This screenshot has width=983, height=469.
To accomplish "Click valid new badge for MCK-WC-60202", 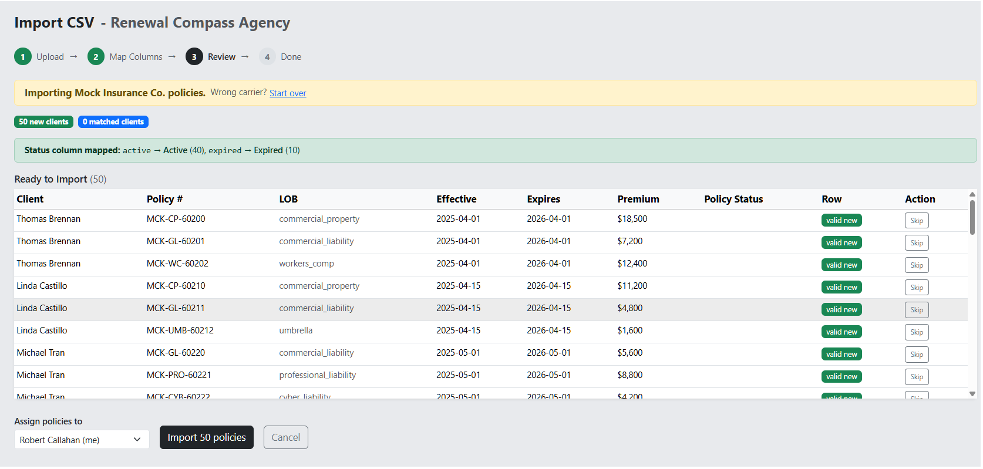I will [841, 265].
